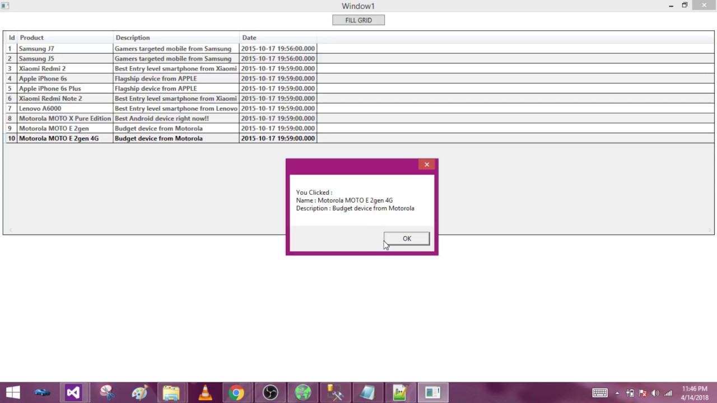Open the network signal tray icon
This screenshot has height=403, width=717.
[x=668, y=393]
